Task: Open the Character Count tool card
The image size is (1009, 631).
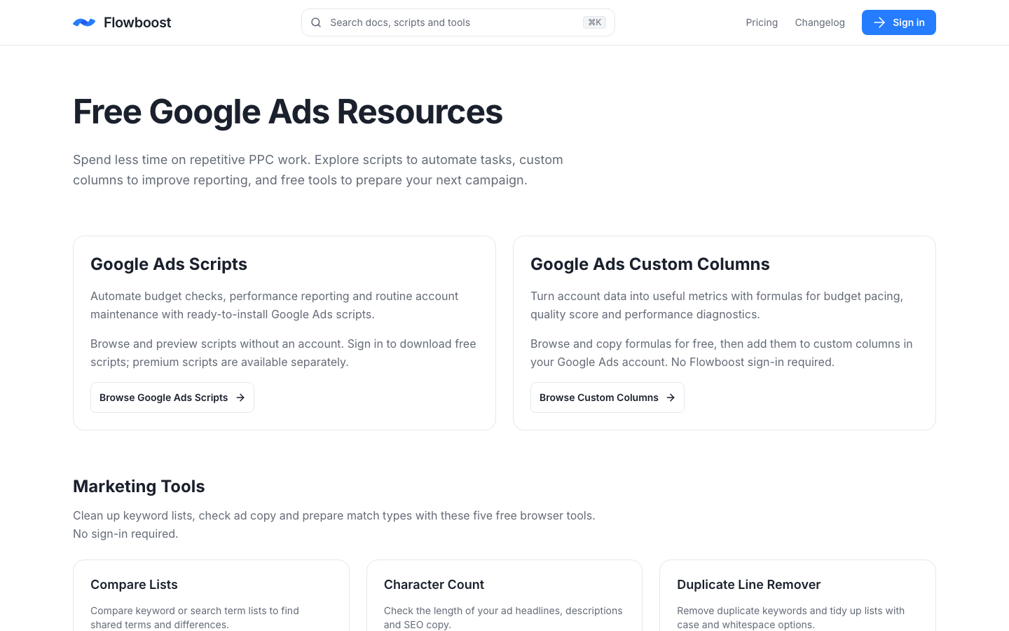Action: point(504,595)
